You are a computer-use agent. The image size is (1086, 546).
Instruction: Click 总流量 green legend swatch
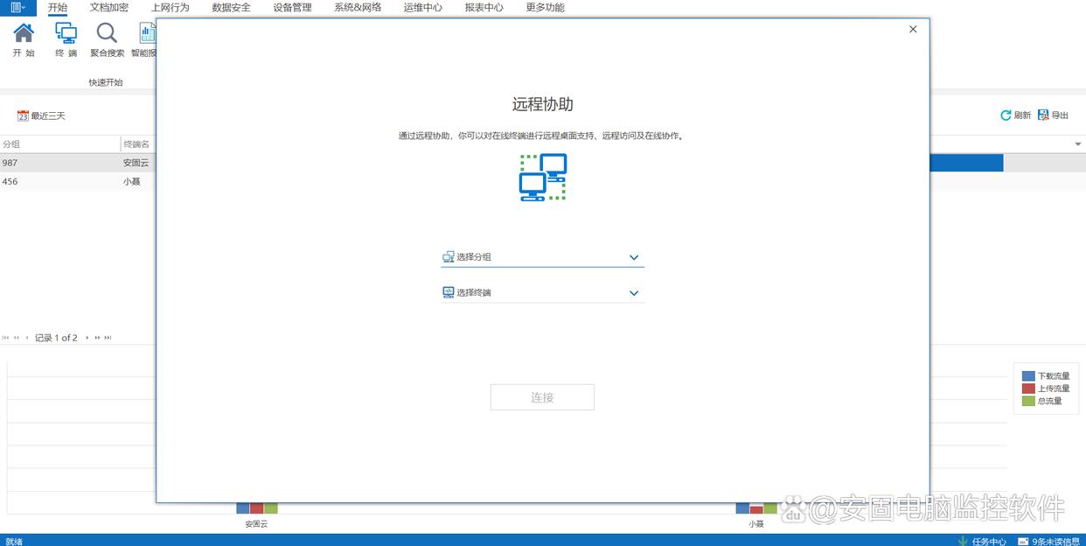1028,401
